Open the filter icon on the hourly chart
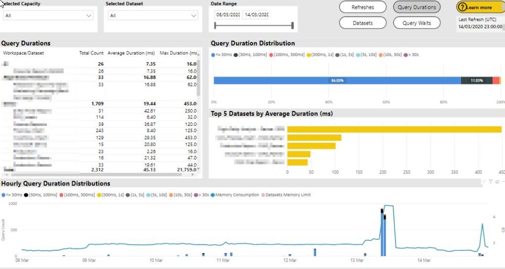505x269 pixels. tap(491, 182)
